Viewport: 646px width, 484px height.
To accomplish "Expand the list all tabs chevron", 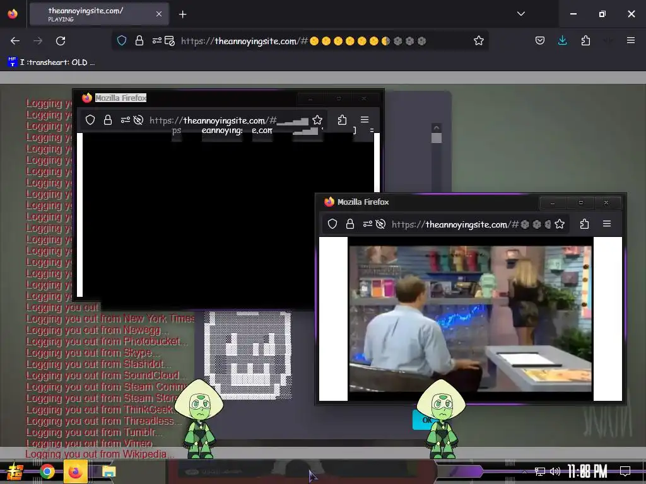I will click(x=520, y=14).
